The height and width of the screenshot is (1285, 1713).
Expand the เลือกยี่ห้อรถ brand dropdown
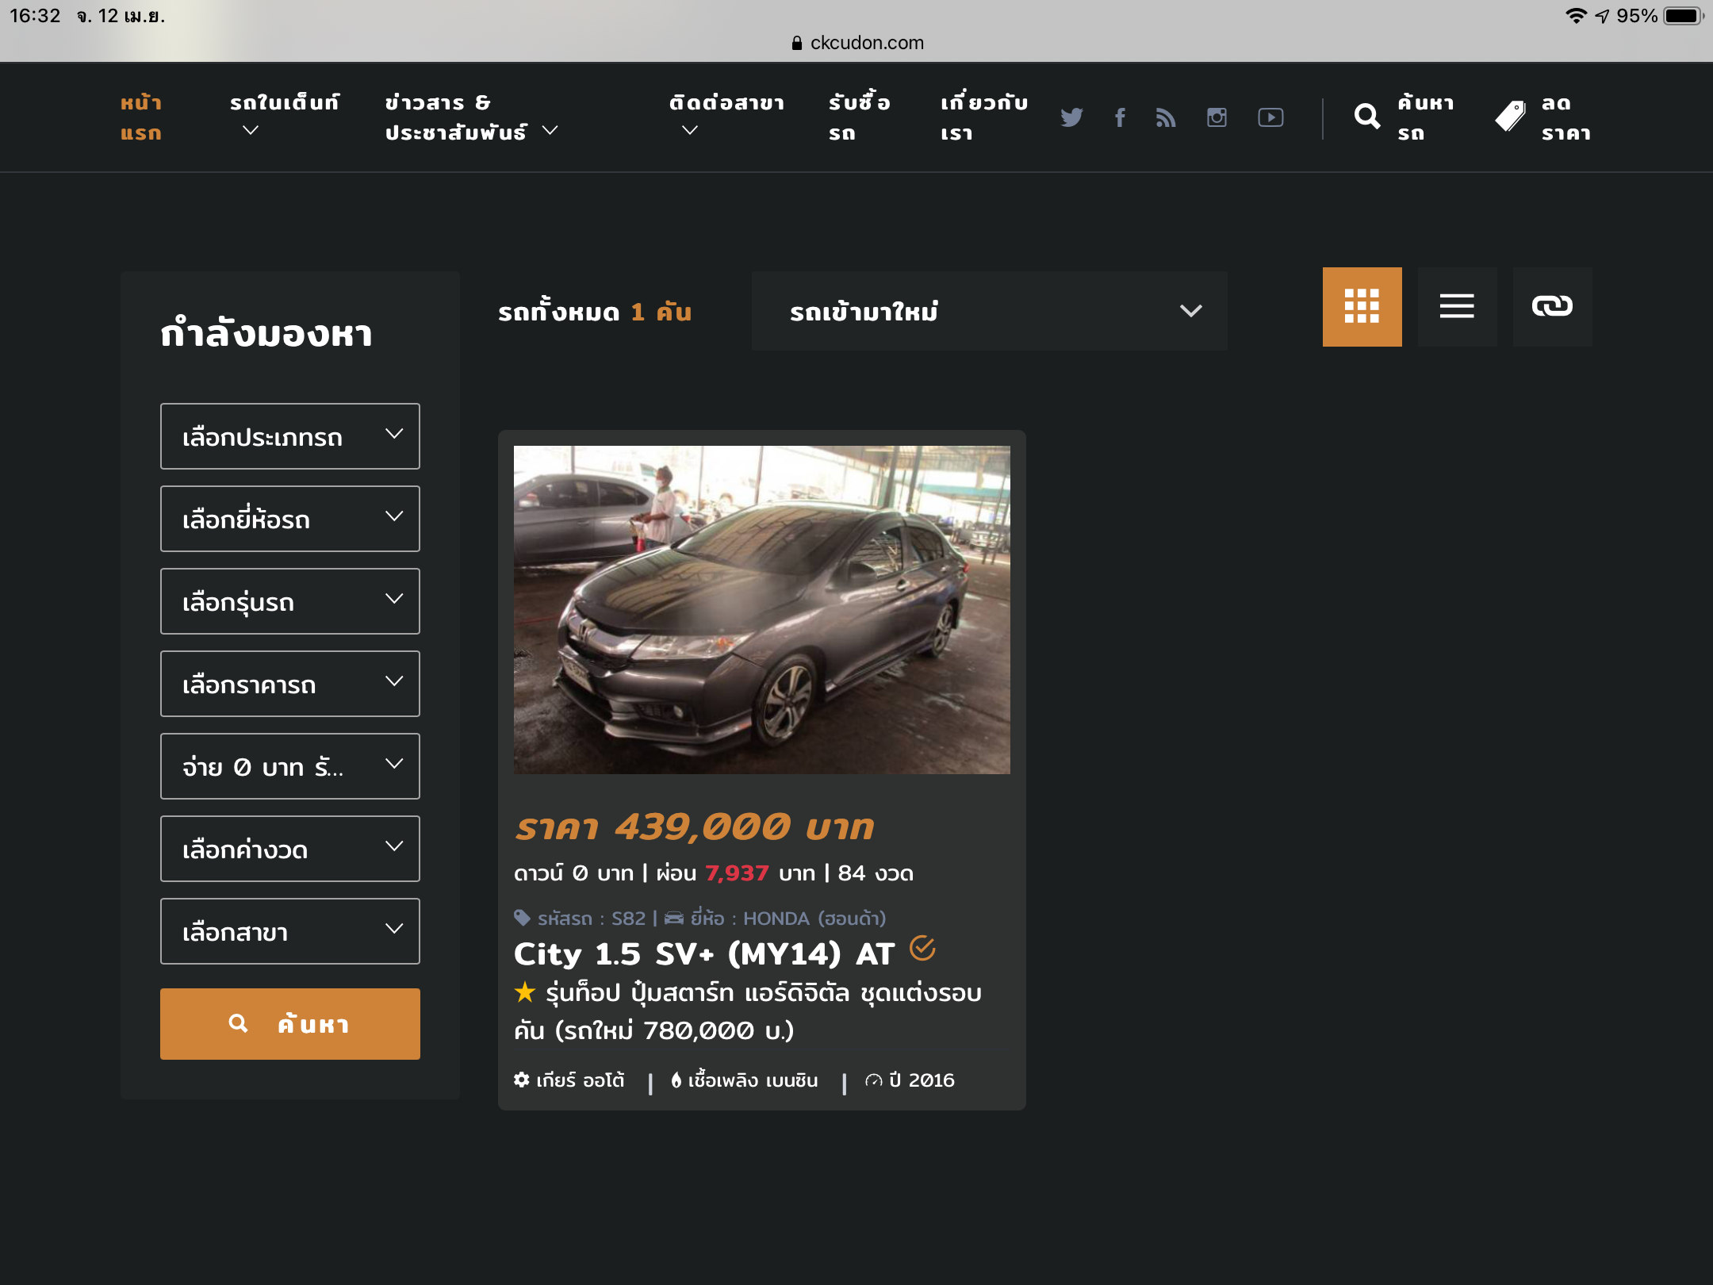(x=289, y=519)
